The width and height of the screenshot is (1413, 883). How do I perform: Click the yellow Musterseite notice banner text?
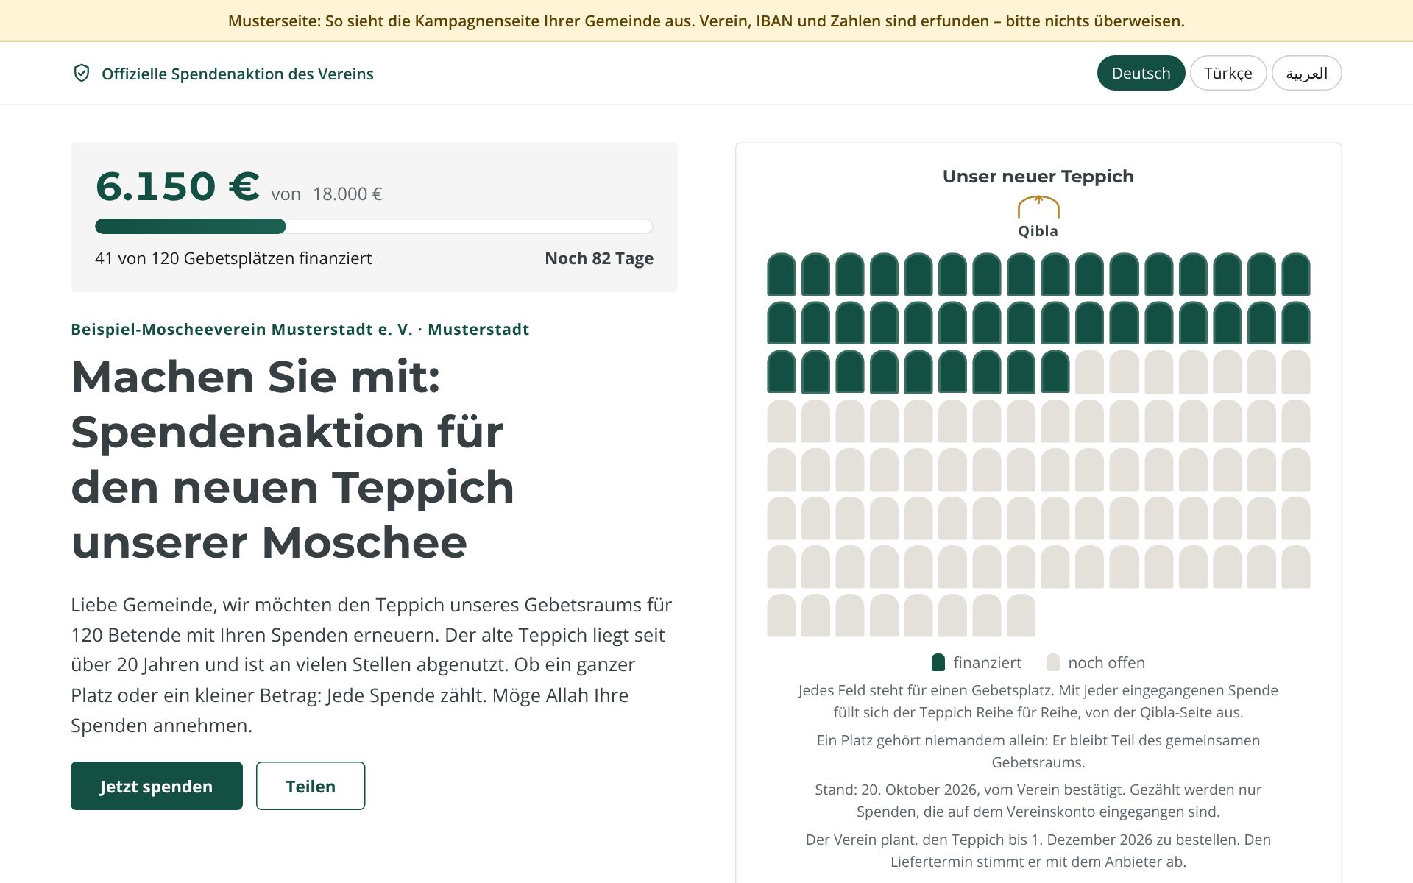coord(706,21)
